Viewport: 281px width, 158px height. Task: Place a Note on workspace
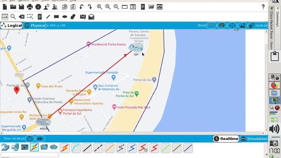(x=40, y=17)
